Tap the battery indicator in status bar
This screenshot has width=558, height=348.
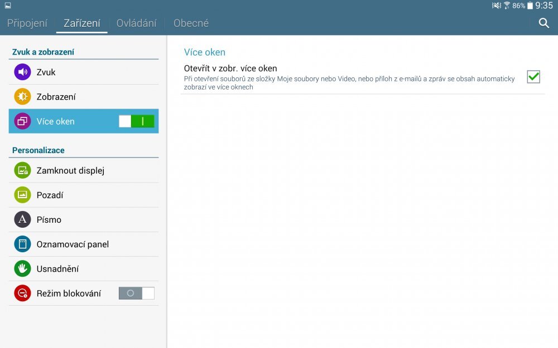530,6
